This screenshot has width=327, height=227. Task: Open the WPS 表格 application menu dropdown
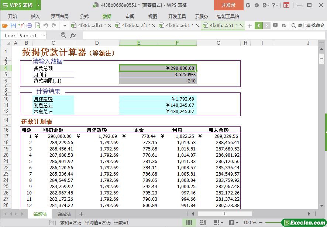point(38,5)
